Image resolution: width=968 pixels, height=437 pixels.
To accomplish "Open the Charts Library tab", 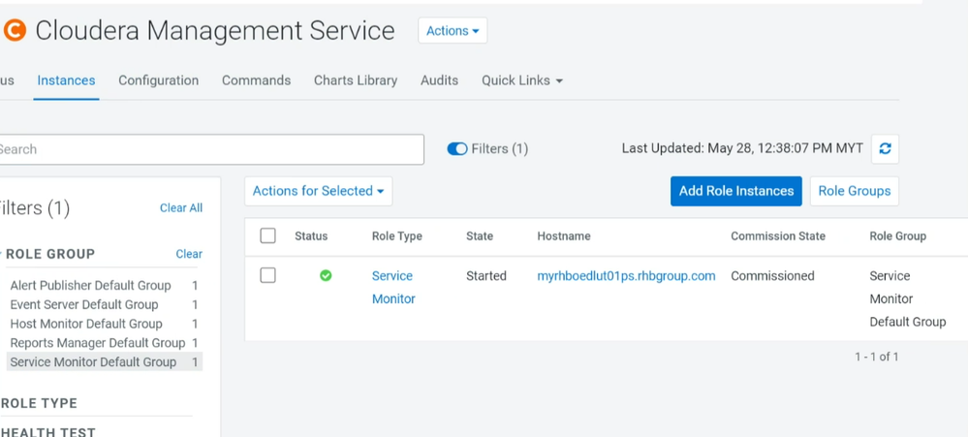I will point(356,80).
